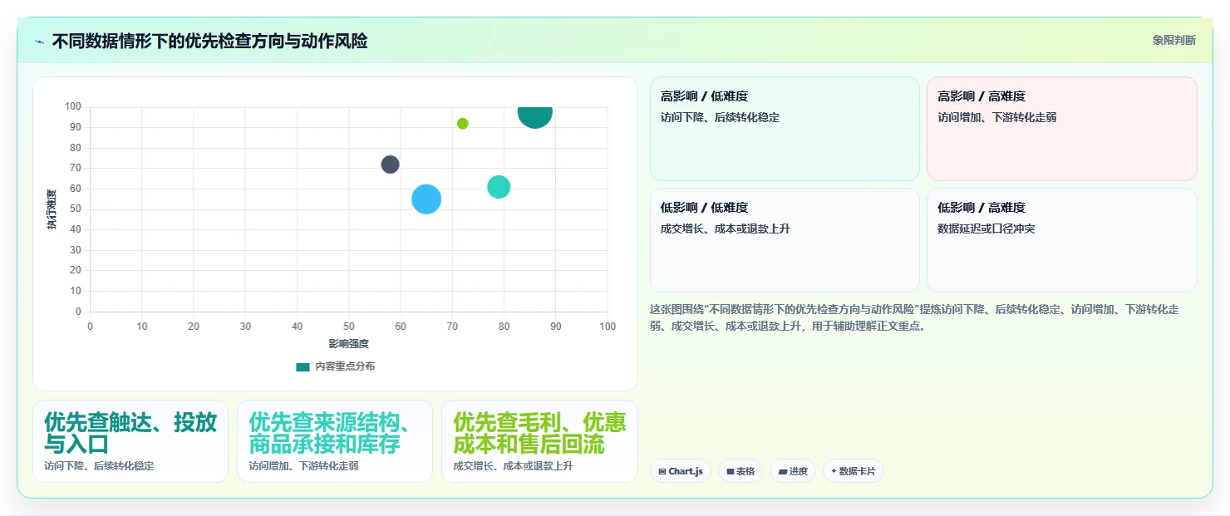Click the 表格 tag chip
1230x516 pixels.
[740, 471]
